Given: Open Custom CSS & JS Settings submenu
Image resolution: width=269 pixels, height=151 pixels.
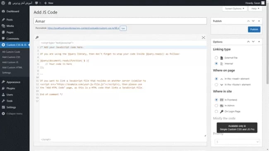Looking at the screenshot, I should 7,73.
